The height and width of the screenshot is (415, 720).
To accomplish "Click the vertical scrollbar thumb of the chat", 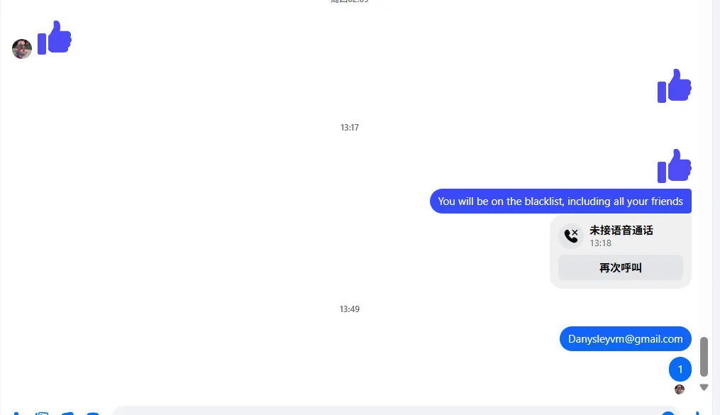I will pos(704,357).
